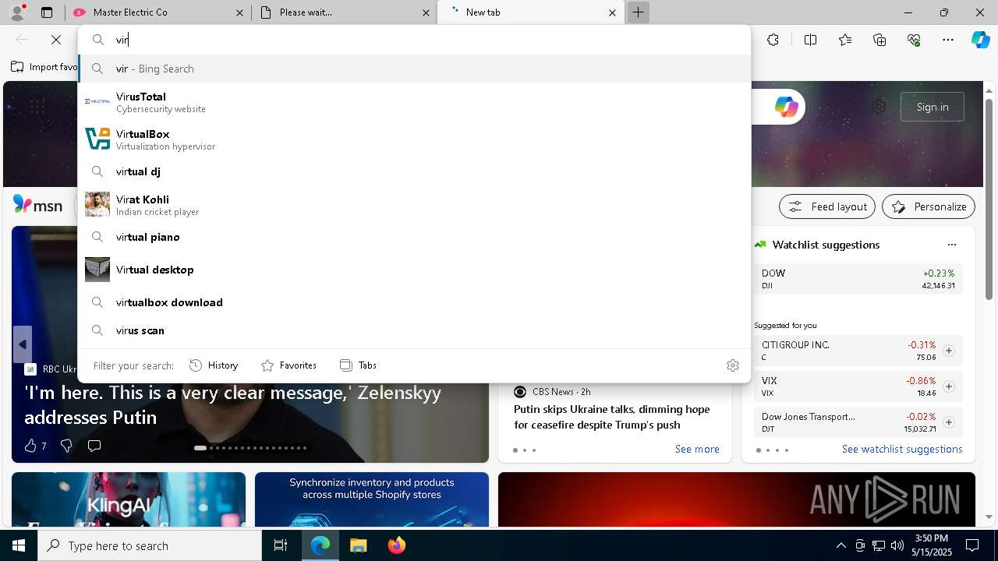Open Collections toolbar icon

[x=879, y=40]
